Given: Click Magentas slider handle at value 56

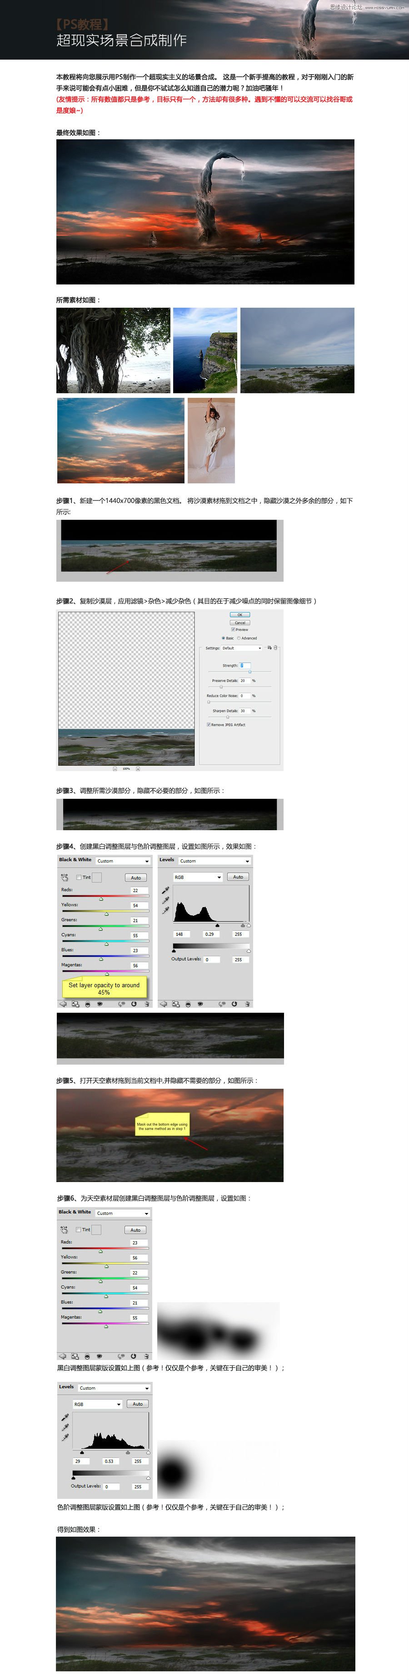Looking at the screenshot, I should (x=107, y=974).
